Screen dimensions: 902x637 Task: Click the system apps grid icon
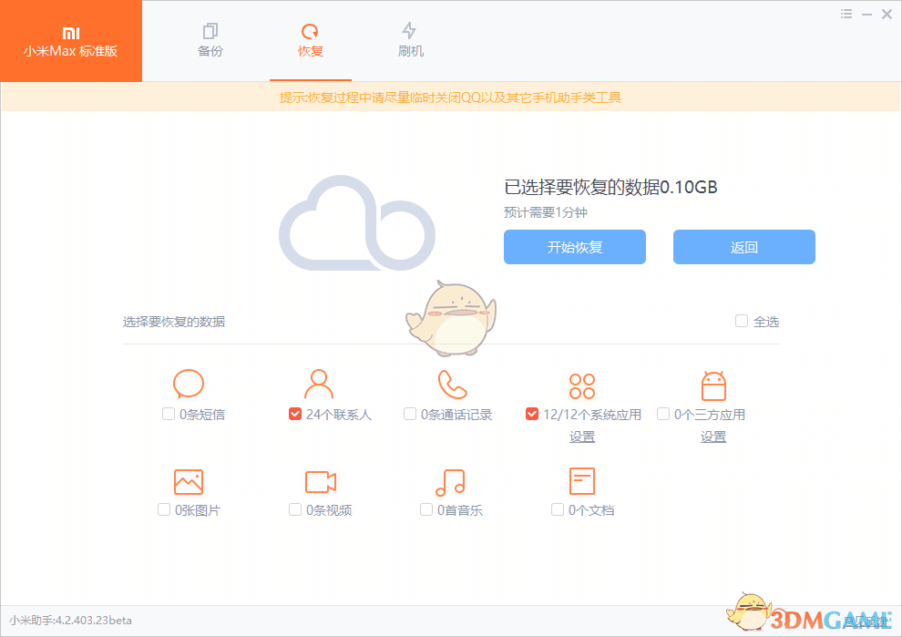[x=581, y=384]
